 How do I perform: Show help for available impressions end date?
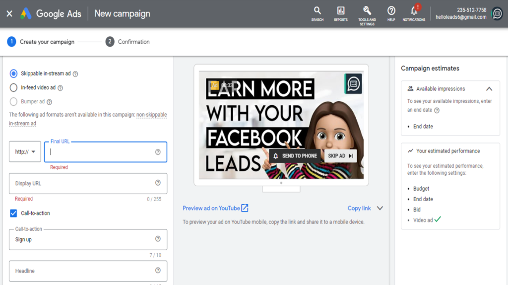[437, 110]
